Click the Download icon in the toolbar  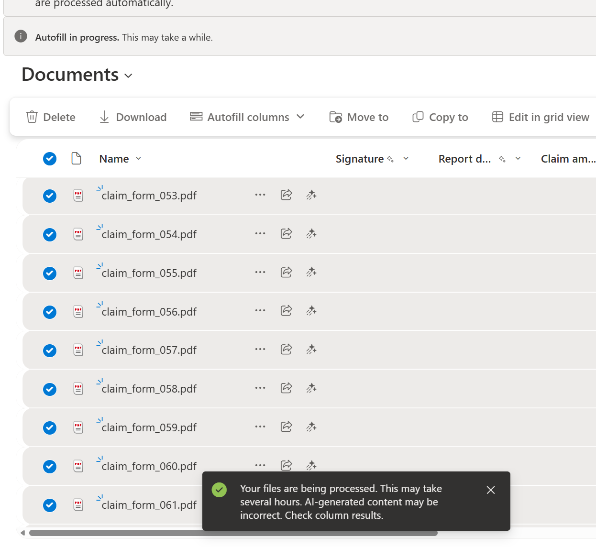(104, 117)
